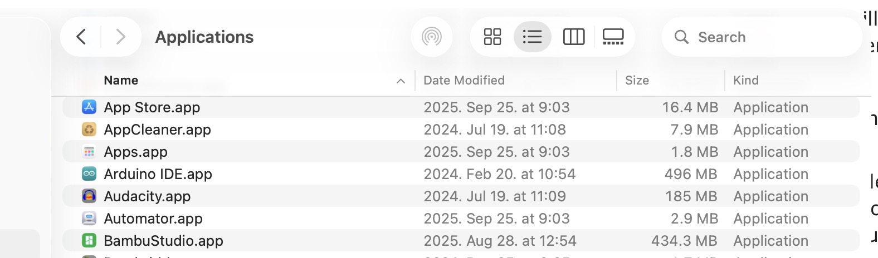Switch to gallery view
Viewport: 878px width, 258px height.
click(x=613, y=37)
